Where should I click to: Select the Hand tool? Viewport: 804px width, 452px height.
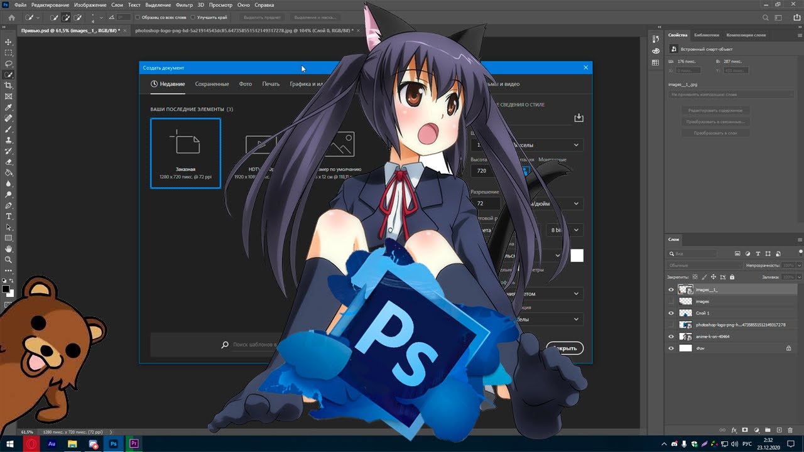point(9,249)
